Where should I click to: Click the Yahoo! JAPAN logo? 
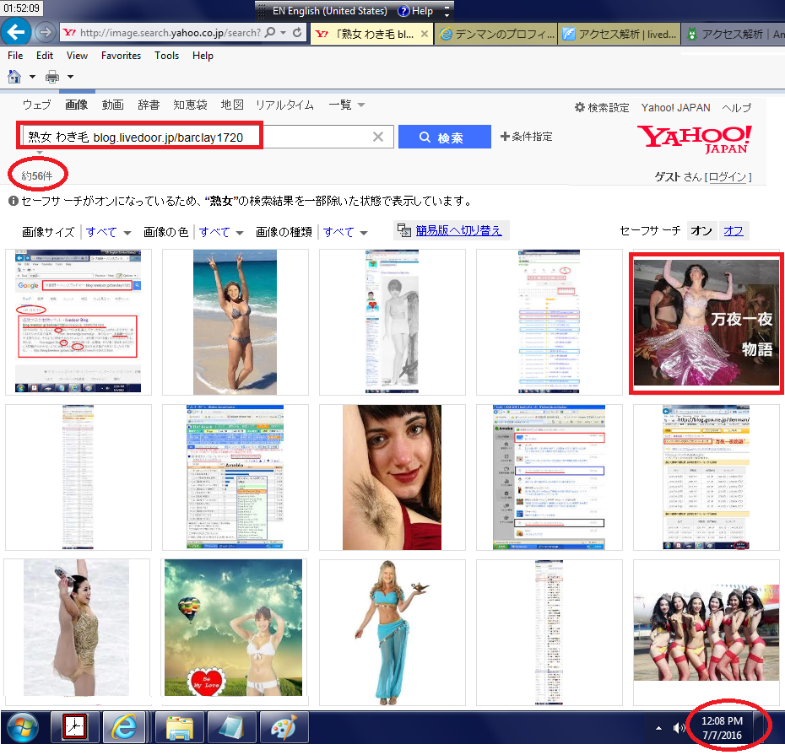click(694, 138)
